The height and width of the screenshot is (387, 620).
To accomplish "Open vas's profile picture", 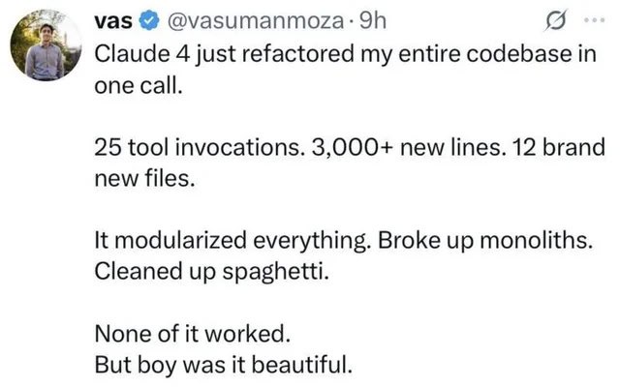I will (46, 45).
